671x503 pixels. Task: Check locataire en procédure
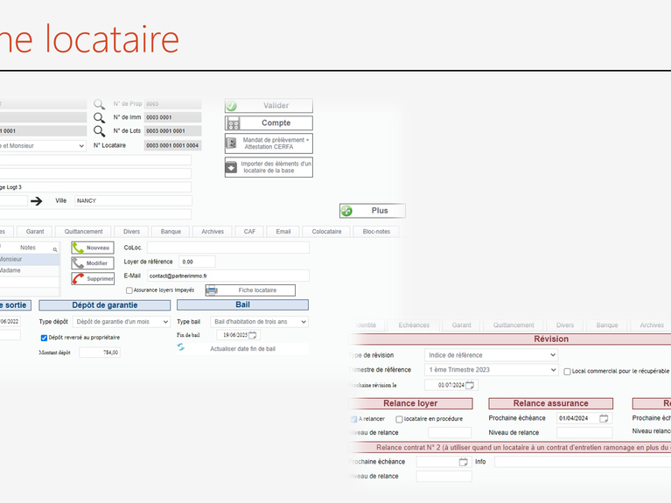tap(399, 419)
